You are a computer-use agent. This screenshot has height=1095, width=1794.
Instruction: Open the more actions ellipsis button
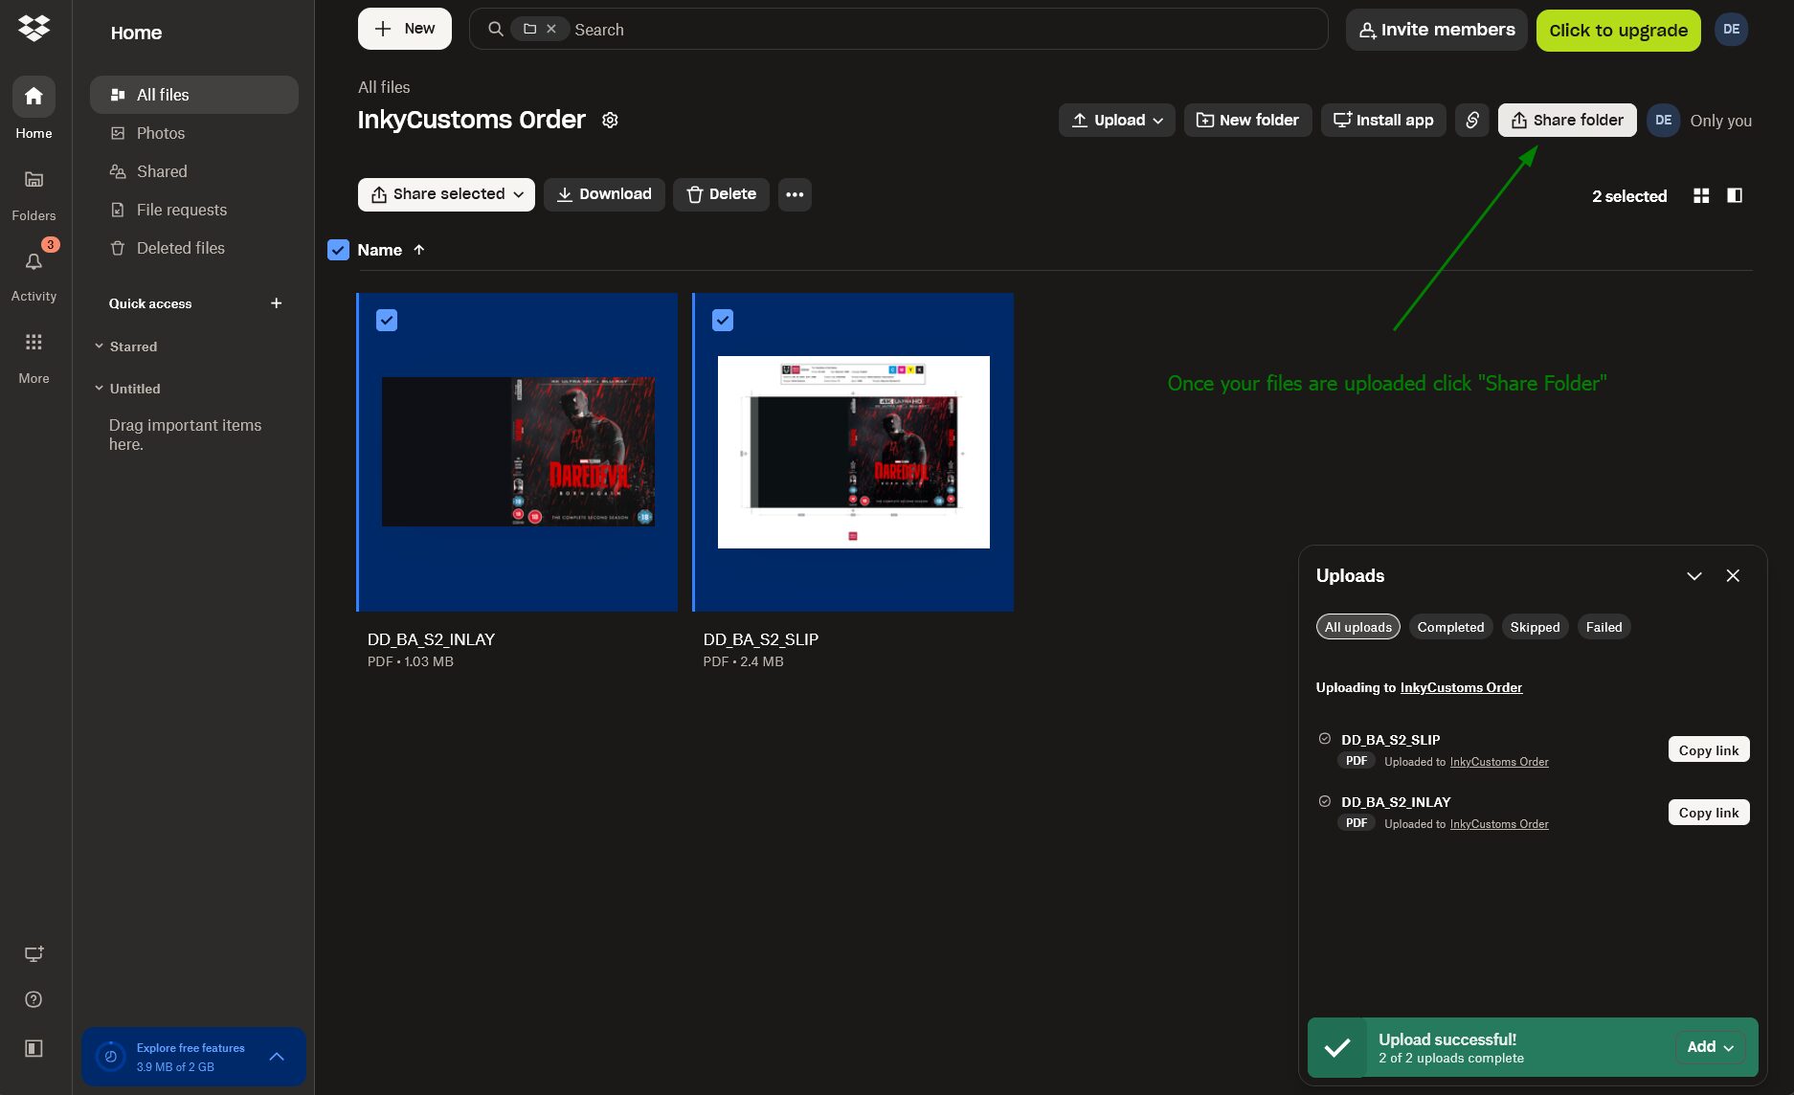(795, 194)
